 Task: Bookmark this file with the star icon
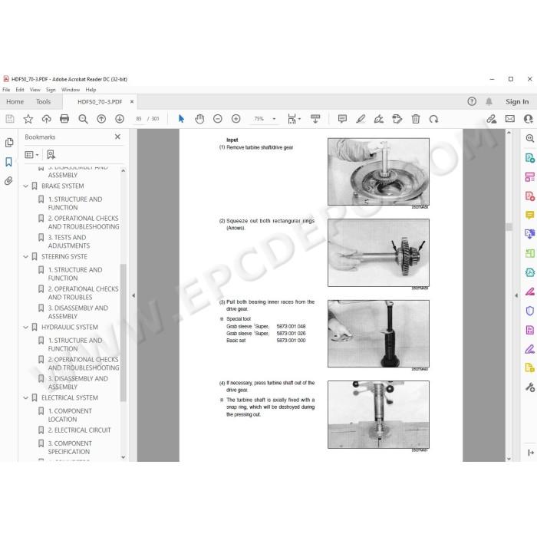tap(28, 119)
